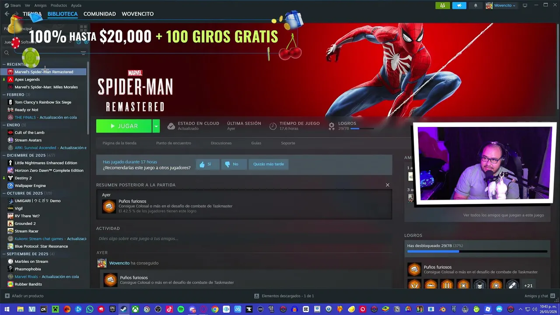Open Página de la tienda
This screenshot has height=315, width=560.
tap(119, 143)
